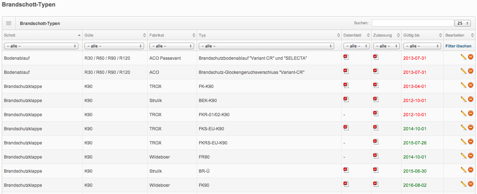Open Zulassung PDF for ACO Passavant row
Viewport: 477px width, 194px height.
(376, 57)
